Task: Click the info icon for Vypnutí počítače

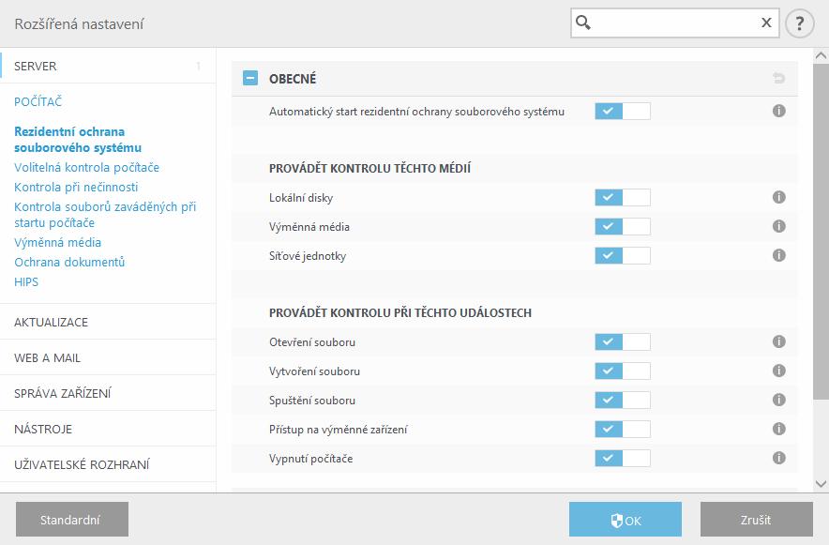Action: click(778, 458)
